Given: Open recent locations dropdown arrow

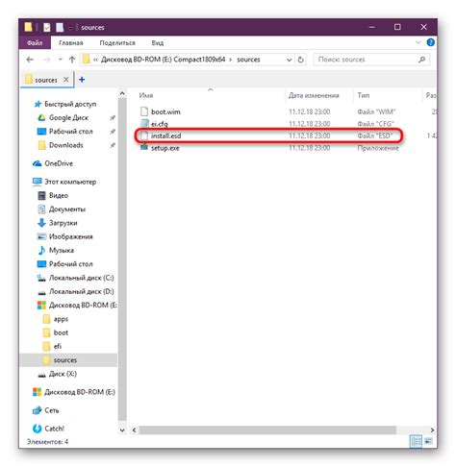Looking at the screenshot, I should point(61,60).
